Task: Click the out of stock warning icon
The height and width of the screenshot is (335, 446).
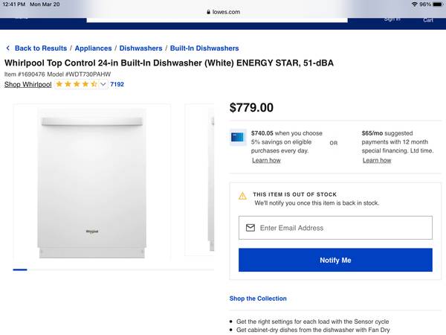Action: 242,196
